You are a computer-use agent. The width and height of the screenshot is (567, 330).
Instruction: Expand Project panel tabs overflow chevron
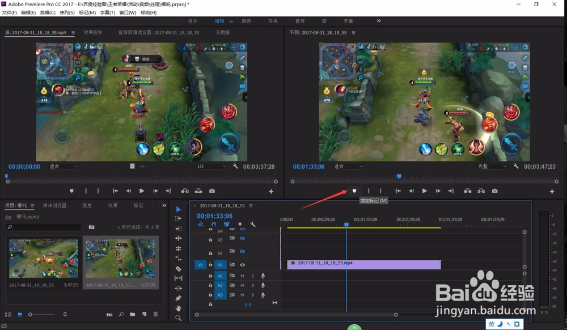pos(164,205)
